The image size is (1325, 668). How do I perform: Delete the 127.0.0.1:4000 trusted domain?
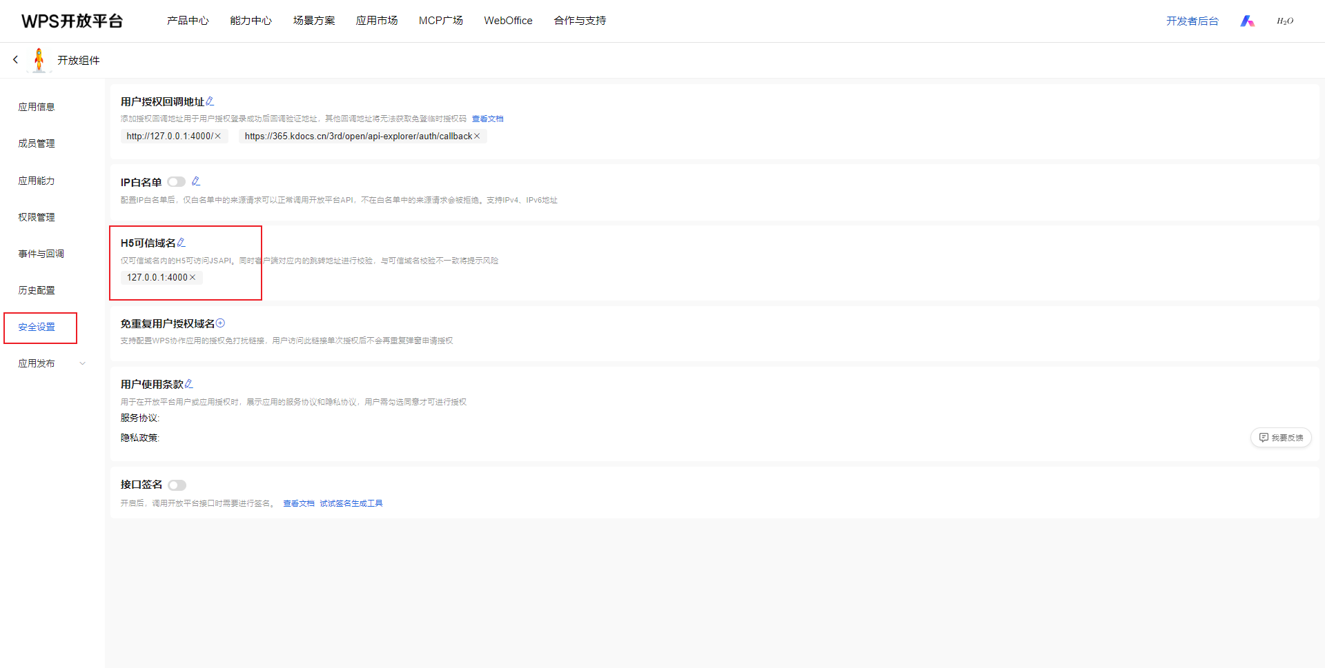tap(193, 278)
